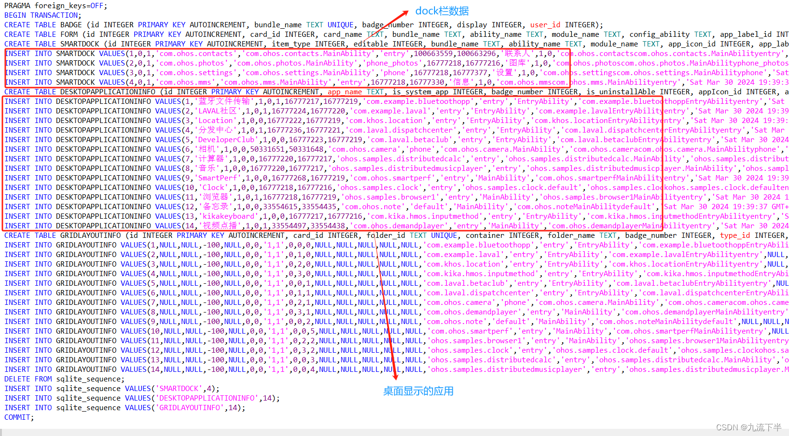Click 'com.ohos.camera' in GRIDLAYOUTINFO row 7
Image resolution: width=789 pixels, height=436 pixels.
459,302
